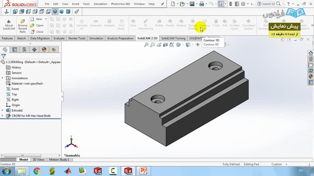Open the Design Library task pane icon

(311, 59)
